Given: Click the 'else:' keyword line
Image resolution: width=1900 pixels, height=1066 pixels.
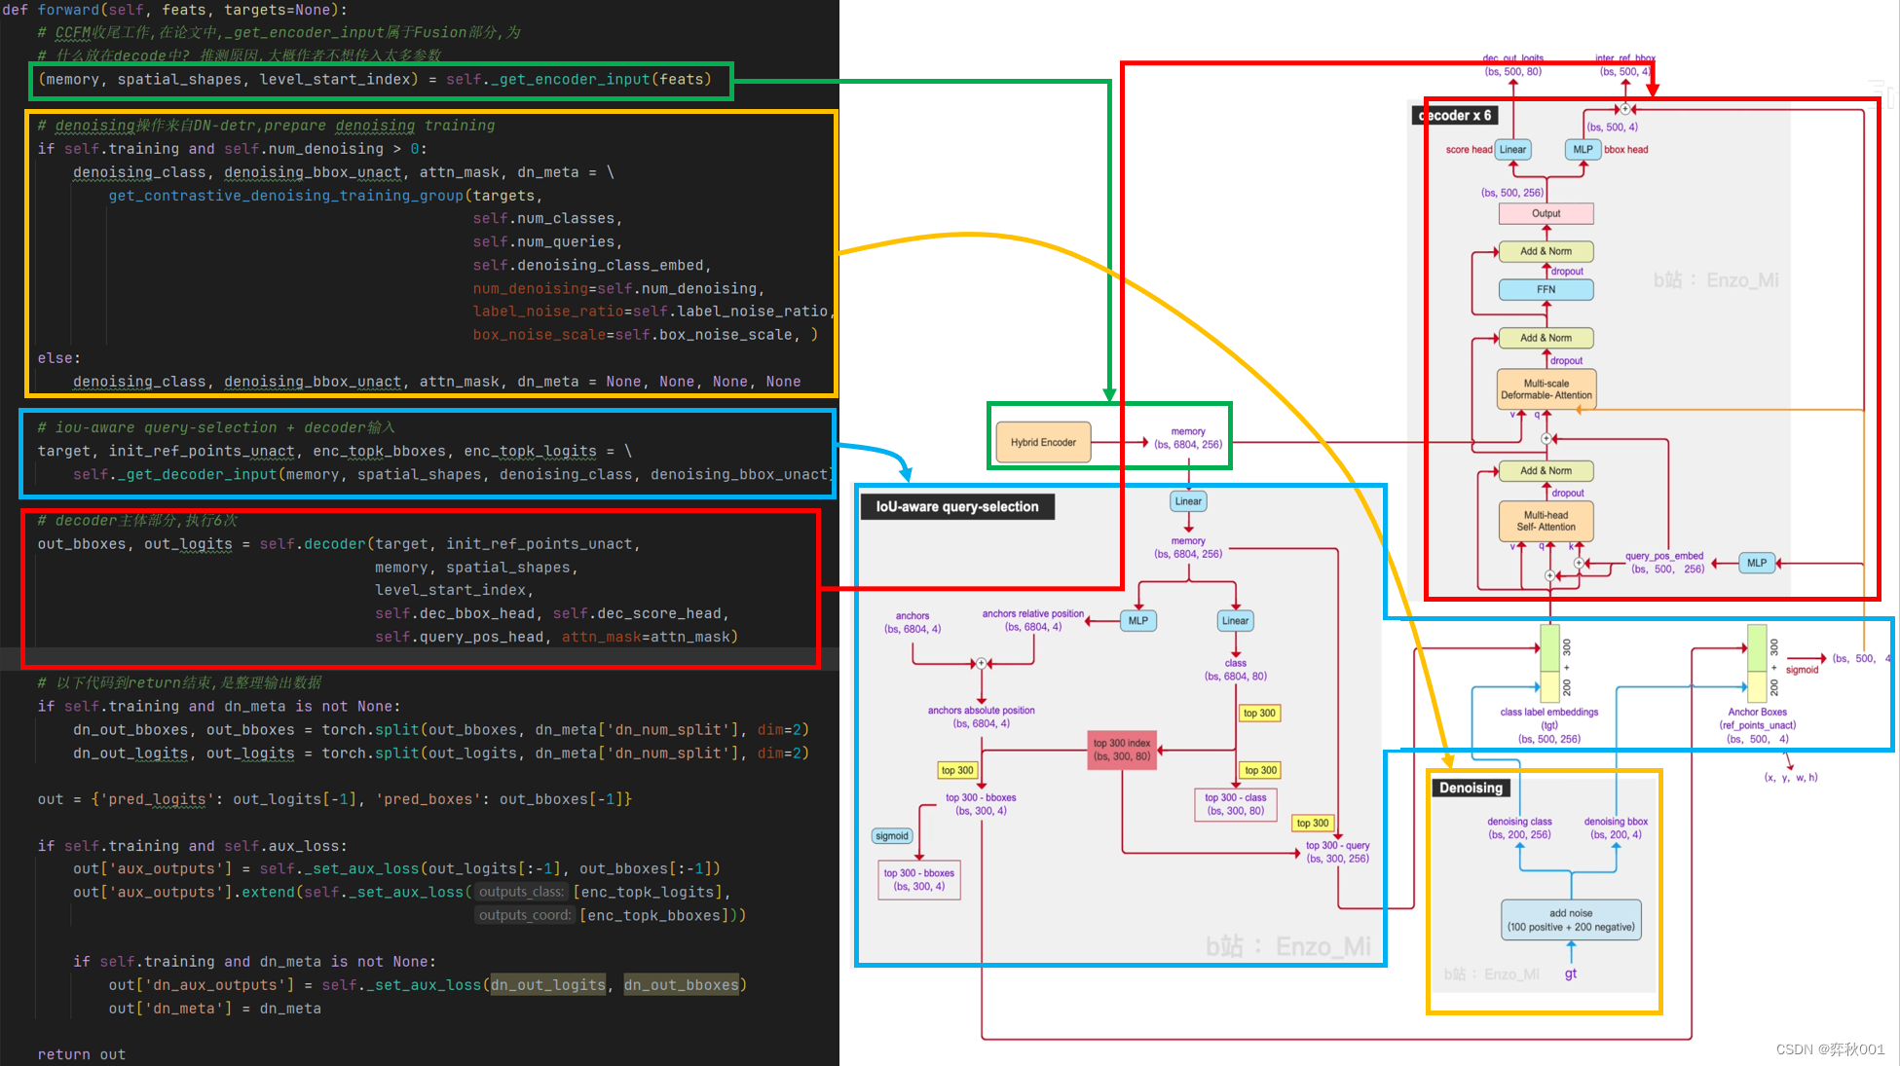Looking at the screenshot, I should pyautogui.click(x=59, y=358).
